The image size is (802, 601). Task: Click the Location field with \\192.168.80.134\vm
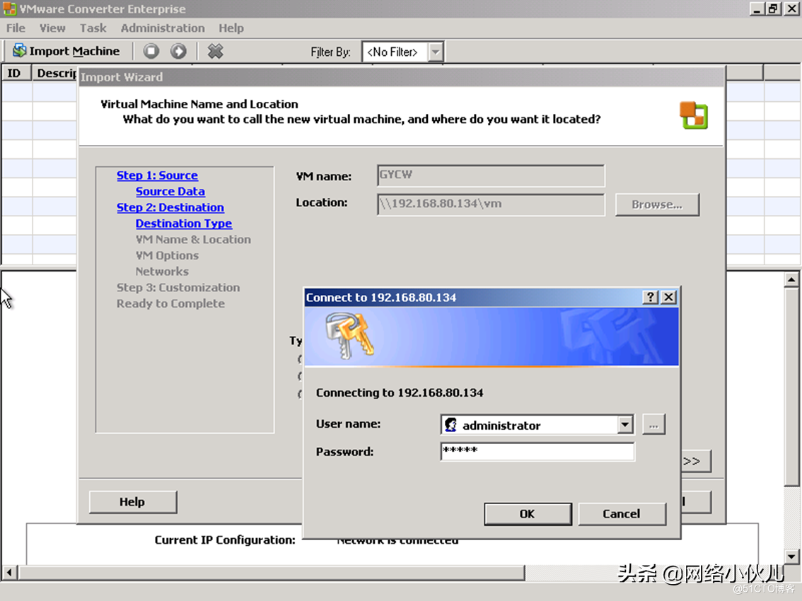pos(491,204)
